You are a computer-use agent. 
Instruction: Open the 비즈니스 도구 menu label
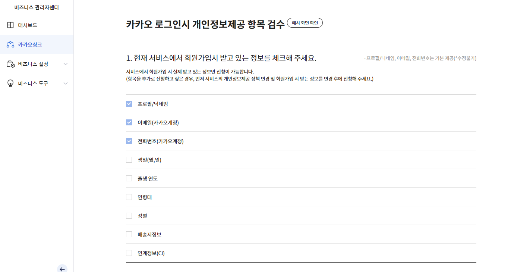(x=33, y=83)
